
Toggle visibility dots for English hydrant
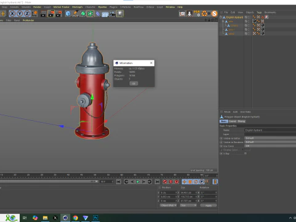(x=249, y=17)
